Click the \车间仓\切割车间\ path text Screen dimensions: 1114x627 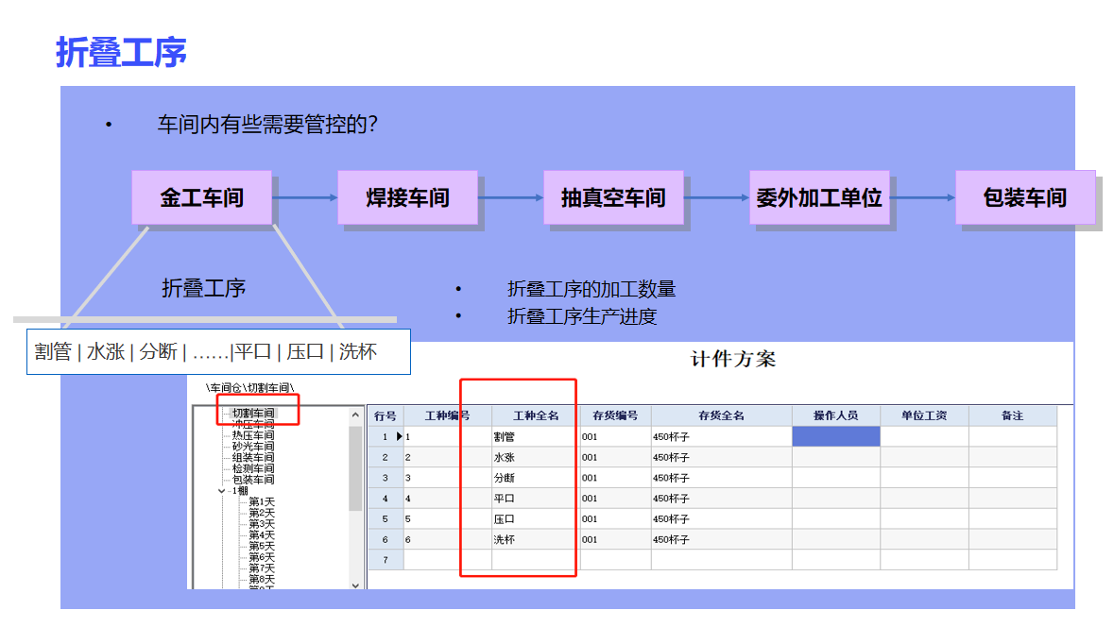click(249, 388)
